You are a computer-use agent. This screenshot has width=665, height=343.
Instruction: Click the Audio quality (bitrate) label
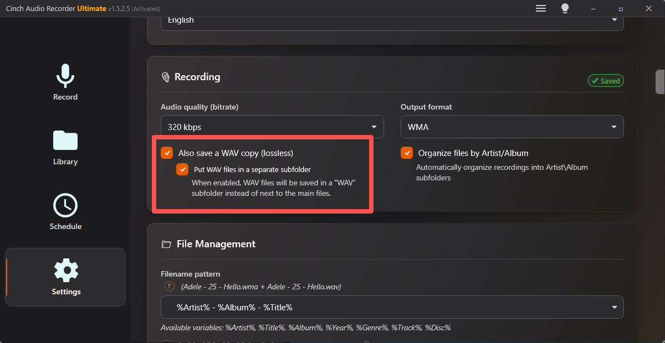click(x=199, y=107)
